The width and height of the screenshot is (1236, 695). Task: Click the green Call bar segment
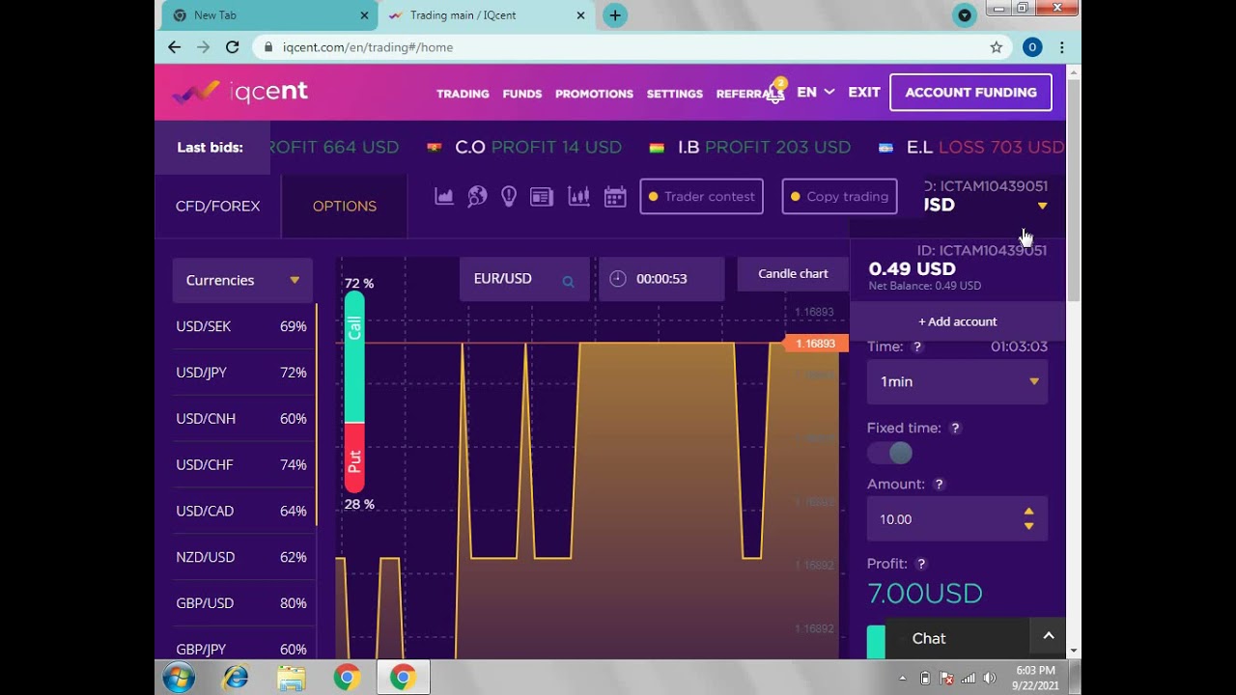[x=354, y=356]
